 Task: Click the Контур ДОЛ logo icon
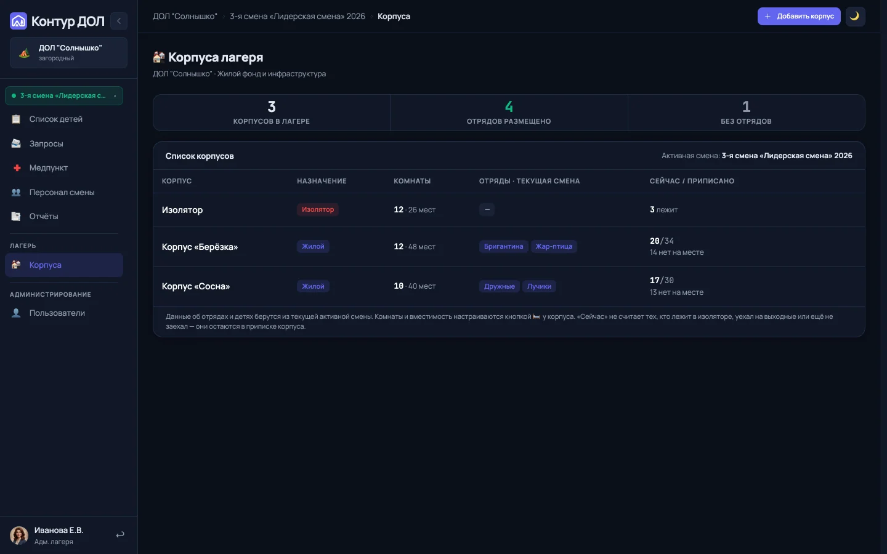(x=18, y=21)
